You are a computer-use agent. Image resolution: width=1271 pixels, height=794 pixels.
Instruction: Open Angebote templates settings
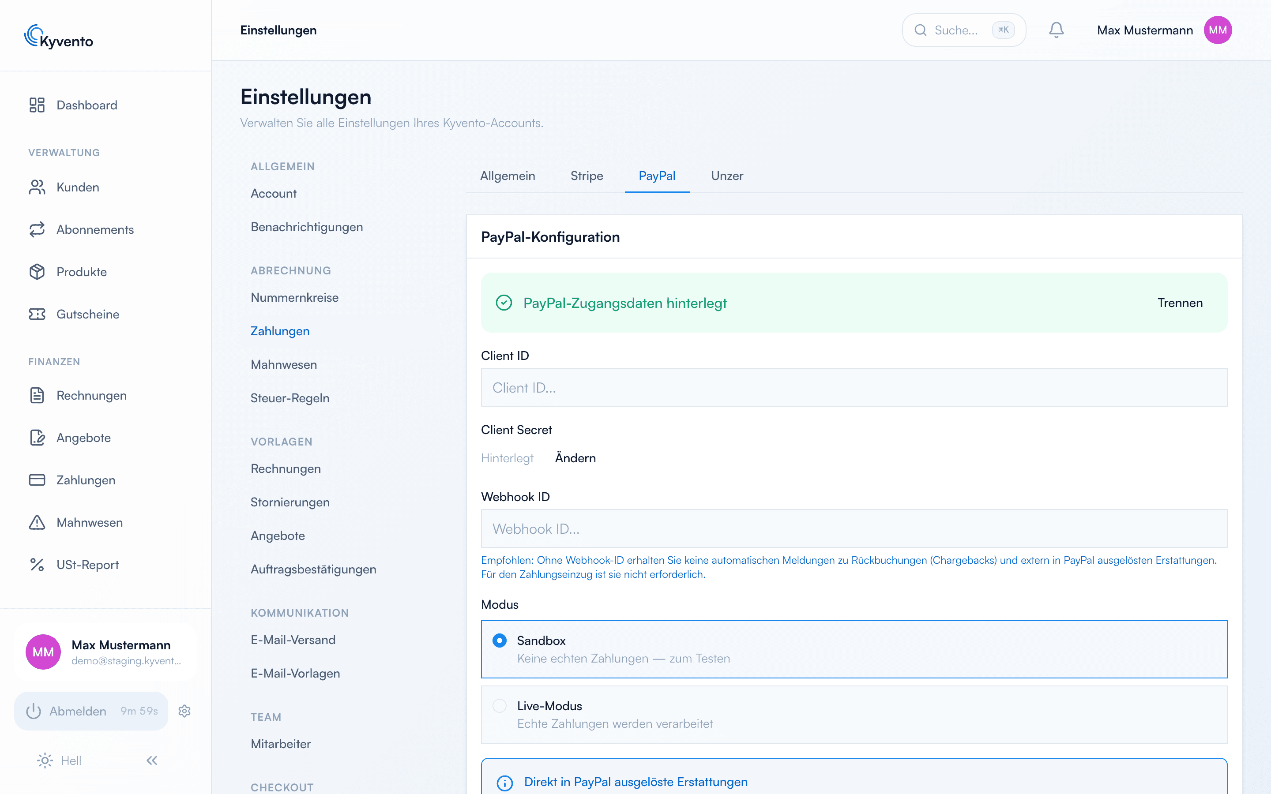[278, 536]
